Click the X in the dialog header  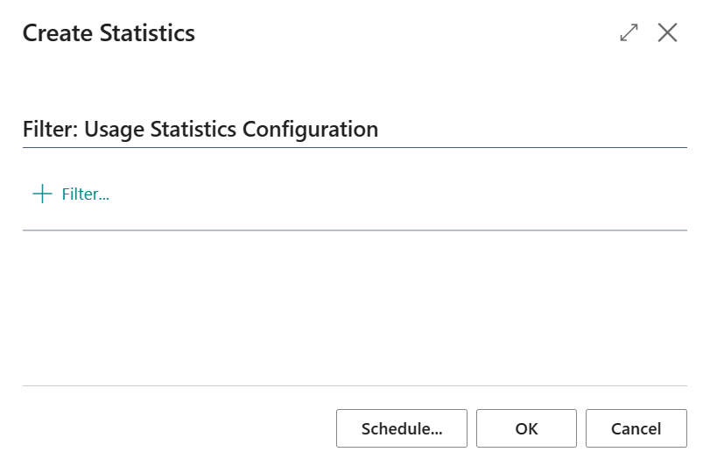(x=667, y=32)
